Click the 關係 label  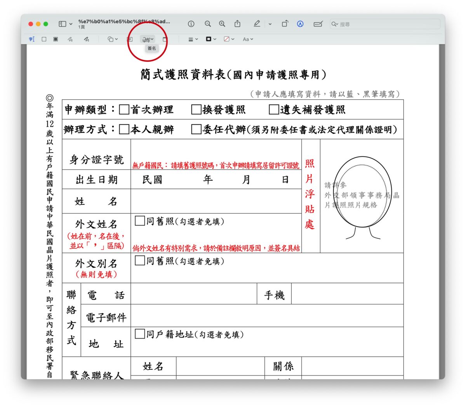(283, 366)
